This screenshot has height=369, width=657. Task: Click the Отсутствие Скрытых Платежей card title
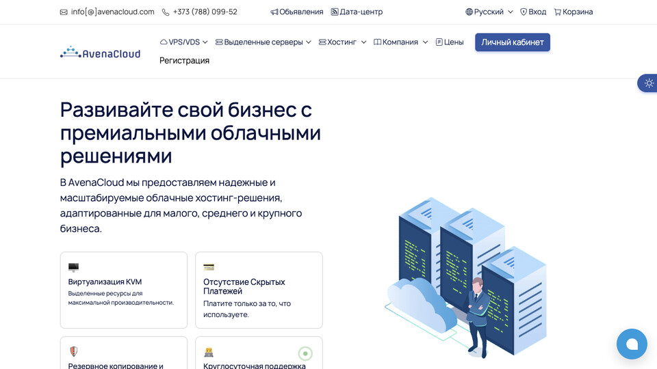pyautogui.click(x=244, y=286)
